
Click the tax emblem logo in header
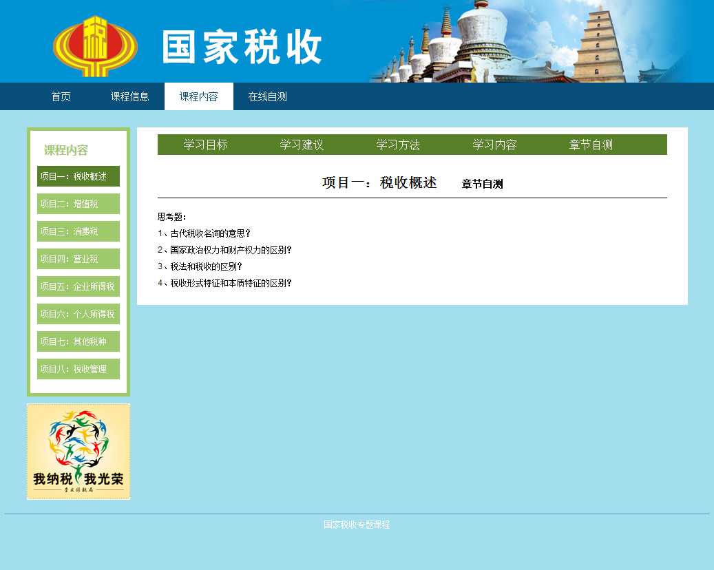(95, 45)
